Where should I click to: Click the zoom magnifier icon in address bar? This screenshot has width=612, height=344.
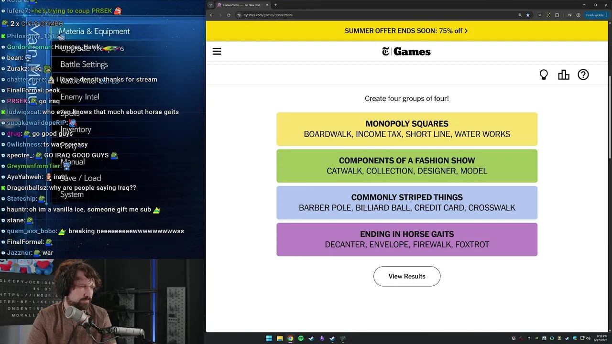click(x=520, y=15)
